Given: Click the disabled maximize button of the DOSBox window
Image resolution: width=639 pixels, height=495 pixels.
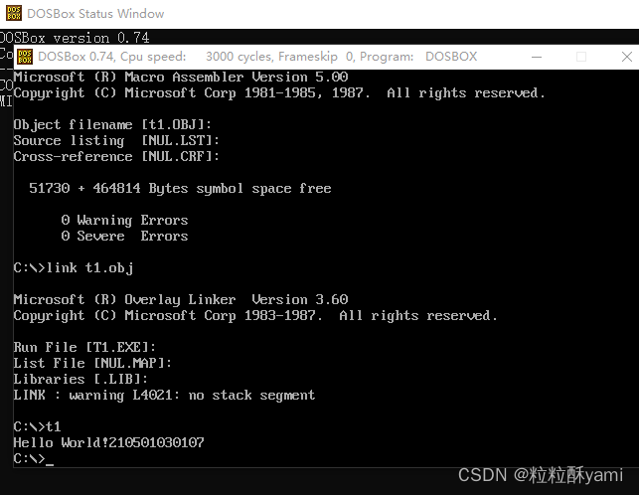Looking at the screenshot, I should tap(581, 57).
